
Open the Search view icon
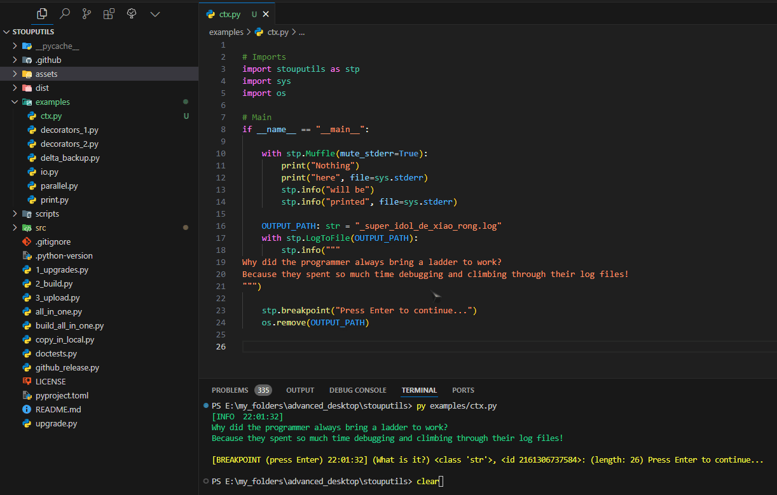tap(64, 13)
